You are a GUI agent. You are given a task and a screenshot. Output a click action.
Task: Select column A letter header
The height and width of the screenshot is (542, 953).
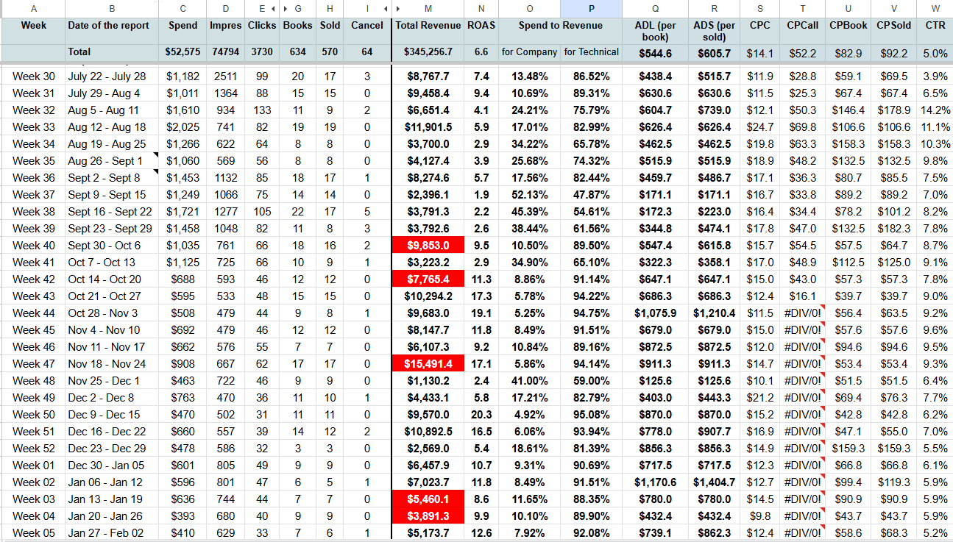[33, 9]
